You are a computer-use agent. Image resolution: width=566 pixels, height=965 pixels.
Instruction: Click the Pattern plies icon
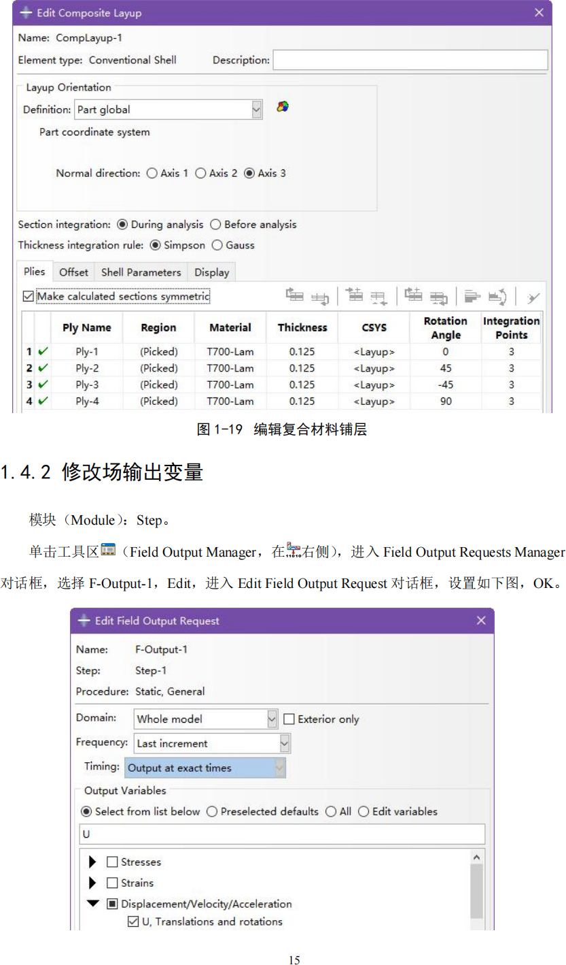473,296
